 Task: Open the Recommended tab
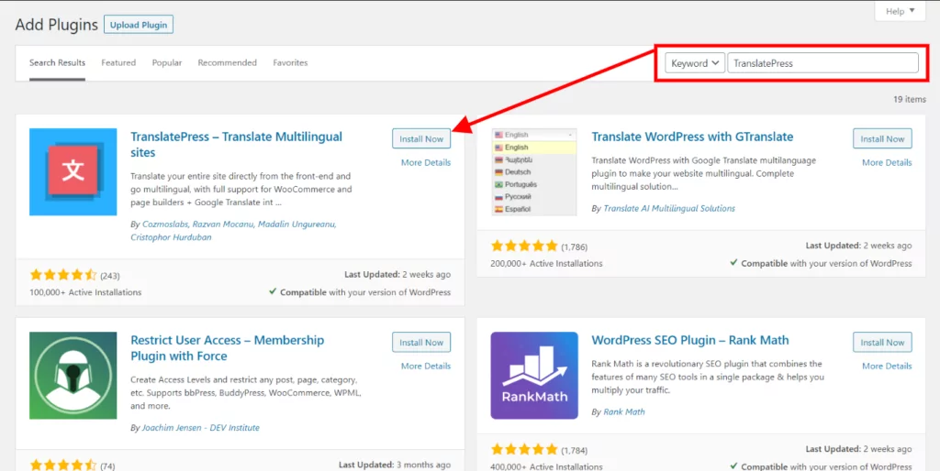228,62
